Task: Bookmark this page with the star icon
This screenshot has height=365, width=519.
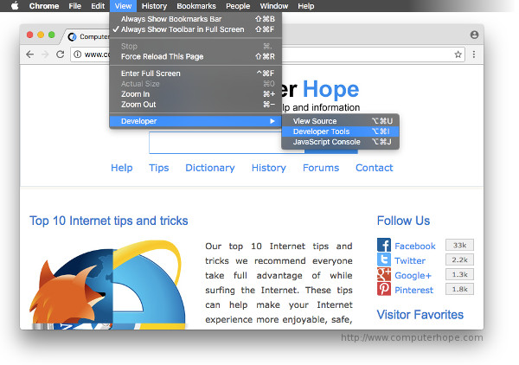Action: 458,54
